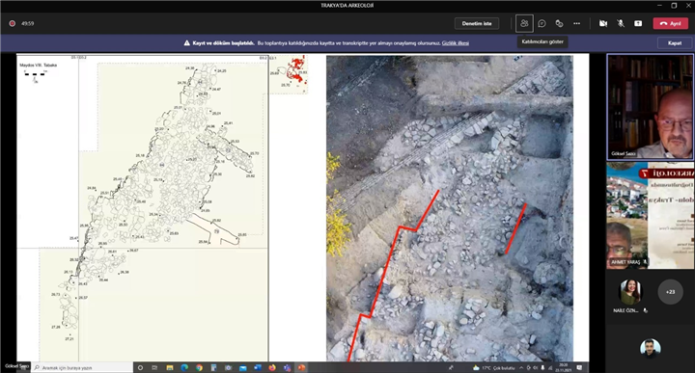Open the Mail app on shared taskbar
The width and height of the screenshot is (695, 373).
[242, 367]
